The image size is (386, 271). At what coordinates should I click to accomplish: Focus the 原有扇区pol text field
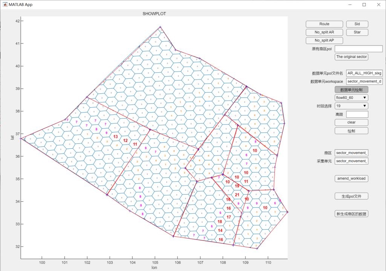pyautogui.click(x=358, y=49)
